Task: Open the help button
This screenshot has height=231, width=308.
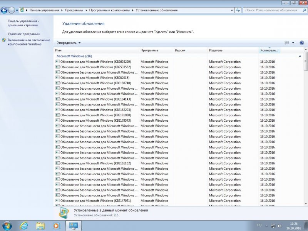Action: click(302, 43)
